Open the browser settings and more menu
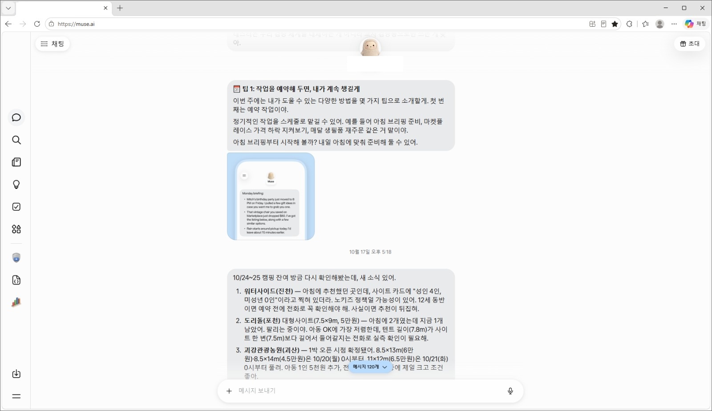 pos(674,24)
